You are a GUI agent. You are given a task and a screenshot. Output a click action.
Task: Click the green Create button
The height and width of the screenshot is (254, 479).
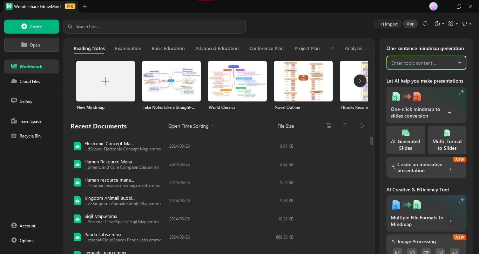pyautogui.click(x=32, y=27)
